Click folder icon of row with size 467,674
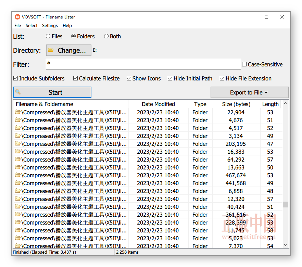Image resolution: width=302 pixels, height=267 pixels. (18, 175)
